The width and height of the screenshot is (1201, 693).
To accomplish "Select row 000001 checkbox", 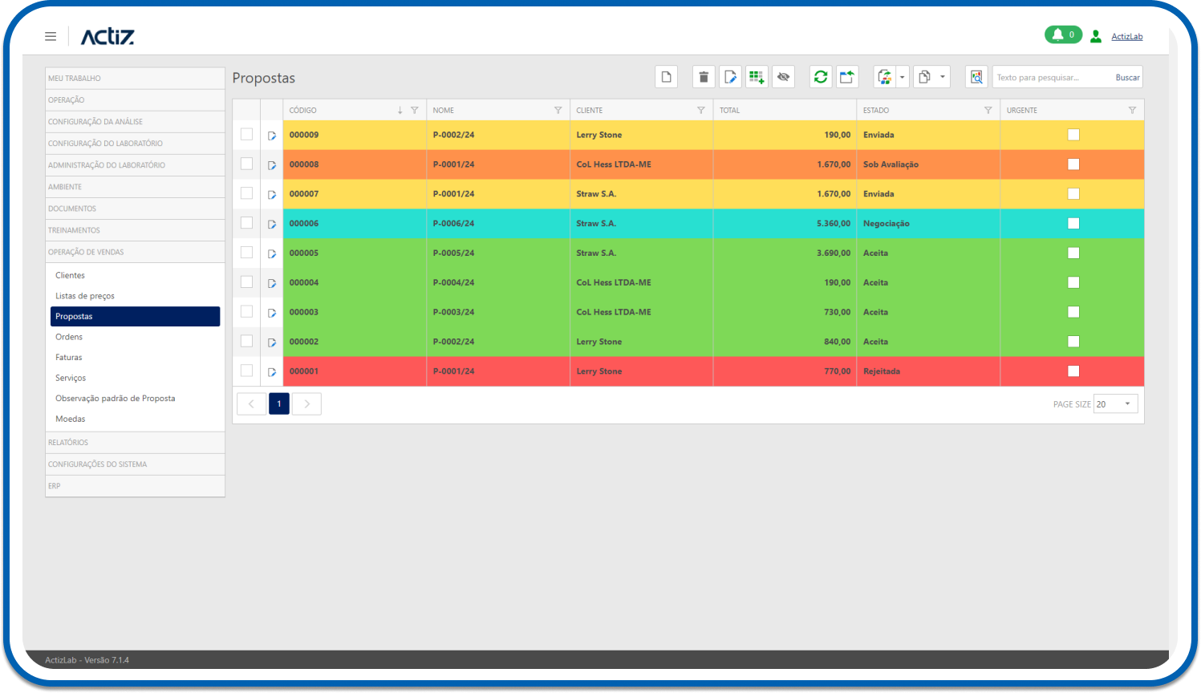I will pos(246,371).
